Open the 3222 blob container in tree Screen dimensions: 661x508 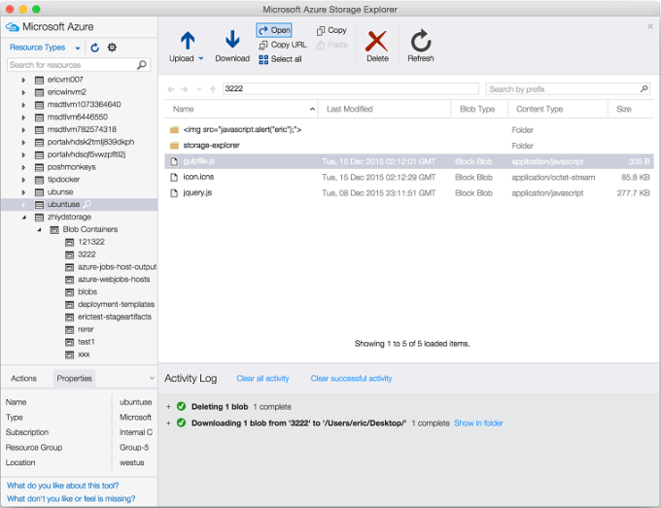(x=87, y=254)
